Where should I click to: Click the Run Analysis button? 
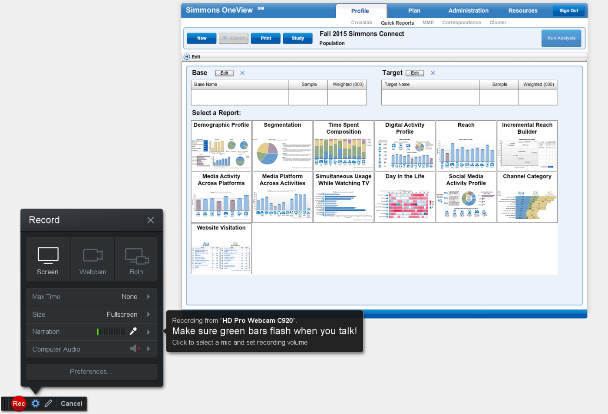click(x=561, y=38)
